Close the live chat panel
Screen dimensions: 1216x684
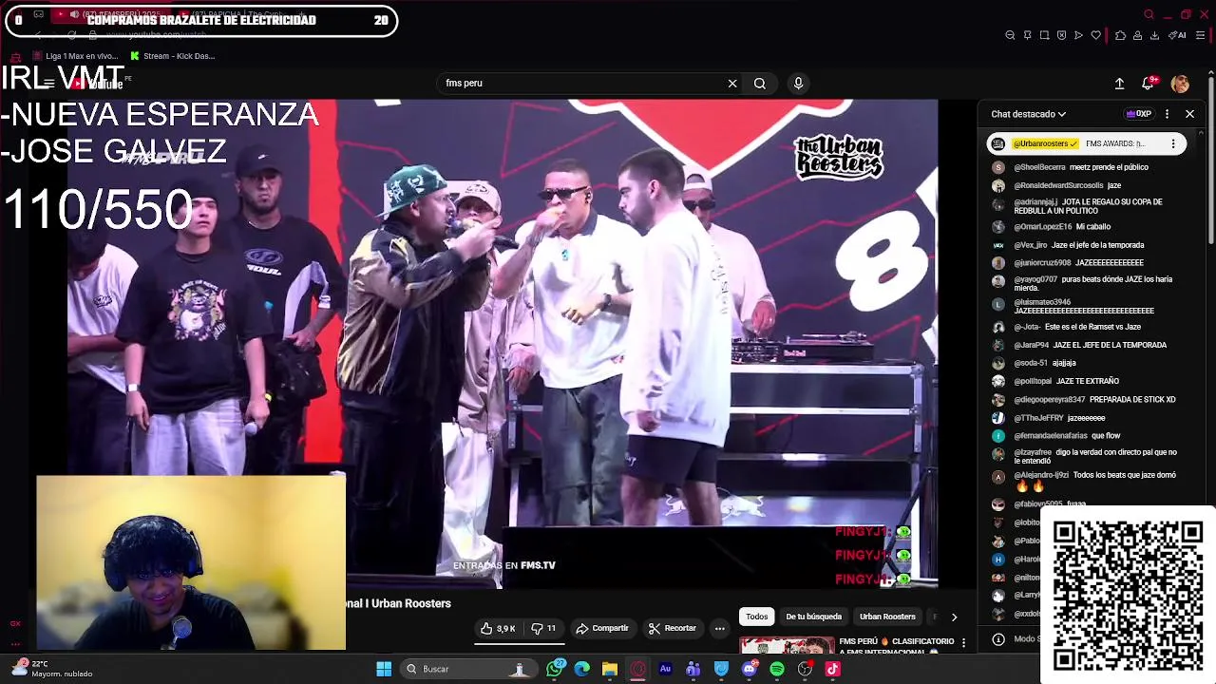[x=1189, y=114]
